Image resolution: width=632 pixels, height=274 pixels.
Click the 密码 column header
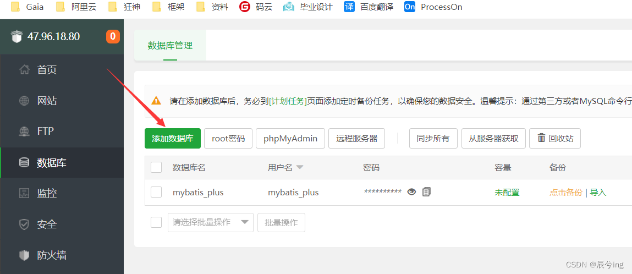coord(371,168)
